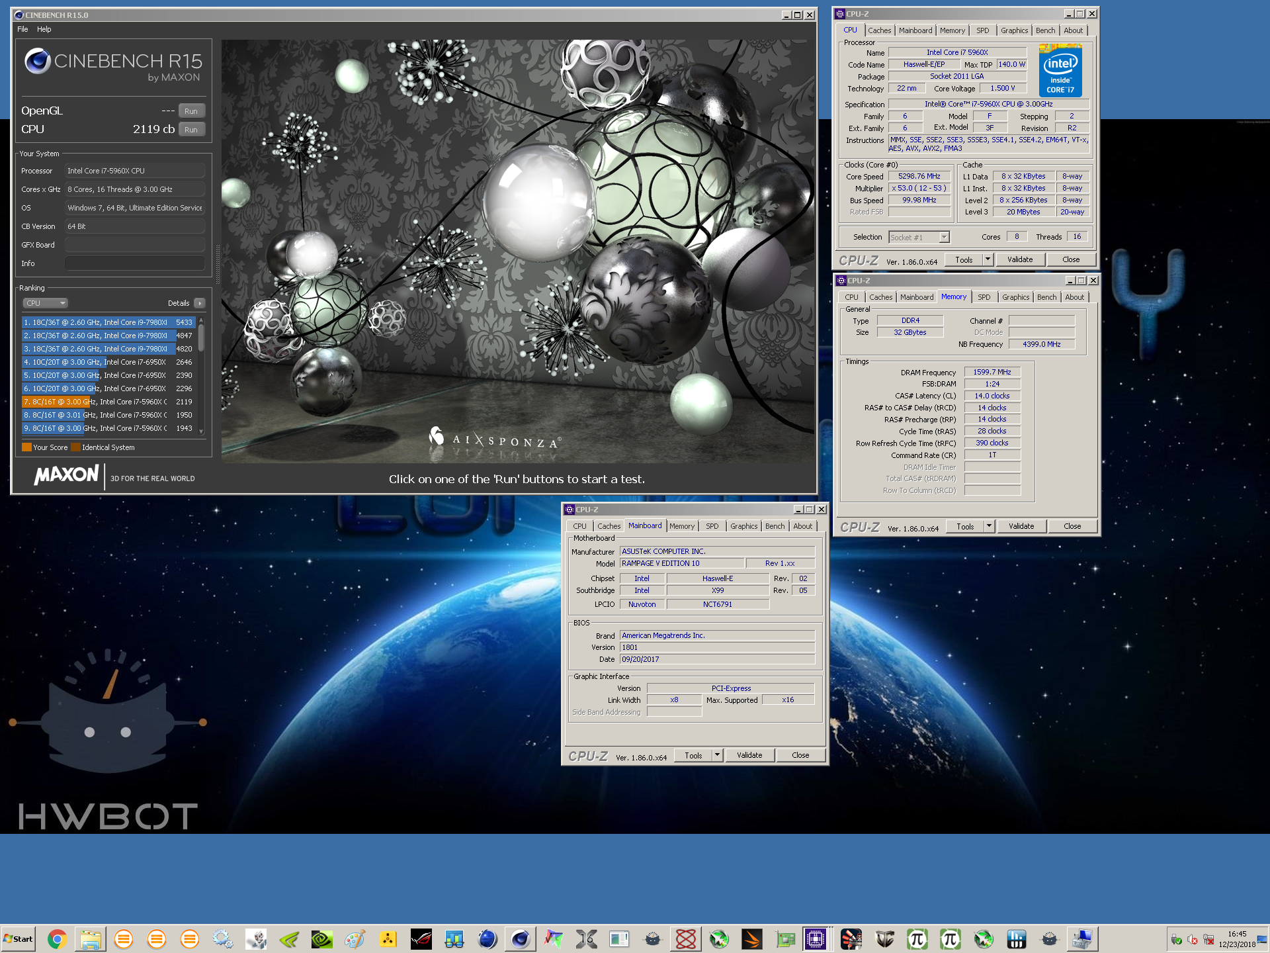This screenshot has width=1270, height=953.
Task: Select ranking row 1 with score 5433
Action: 108,322
